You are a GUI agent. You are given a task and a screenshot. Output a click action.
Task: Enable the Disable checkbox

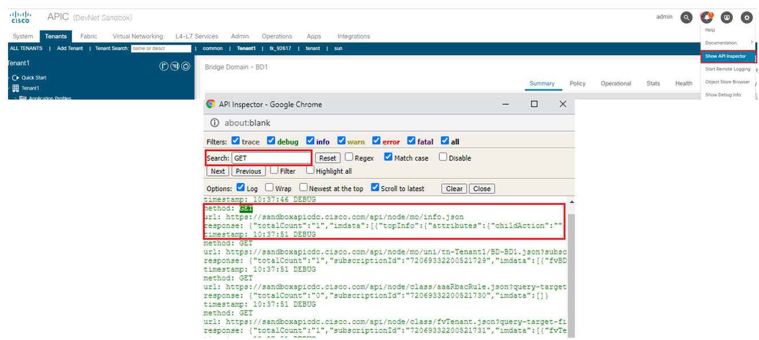coord(443,157)
